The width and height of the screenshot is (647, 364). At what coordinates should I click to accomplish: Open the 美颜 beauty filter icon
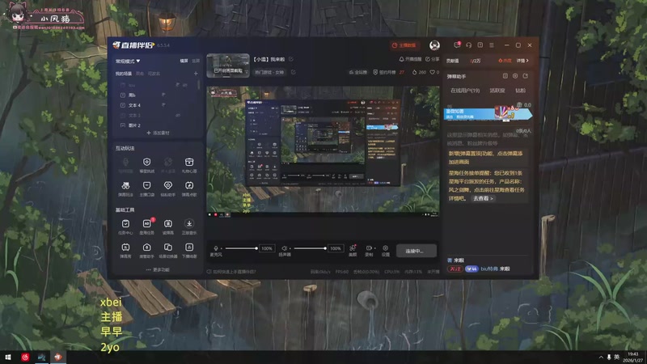[353, 248]
